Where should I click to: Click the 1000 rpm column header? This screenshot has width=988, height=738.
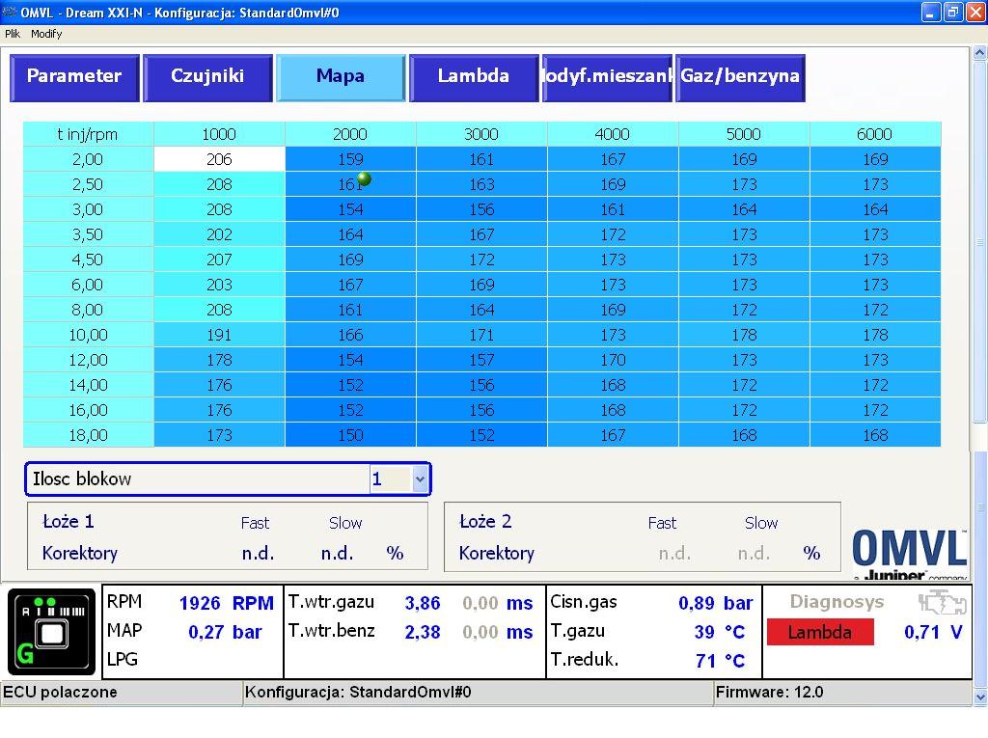click(219, 134)
